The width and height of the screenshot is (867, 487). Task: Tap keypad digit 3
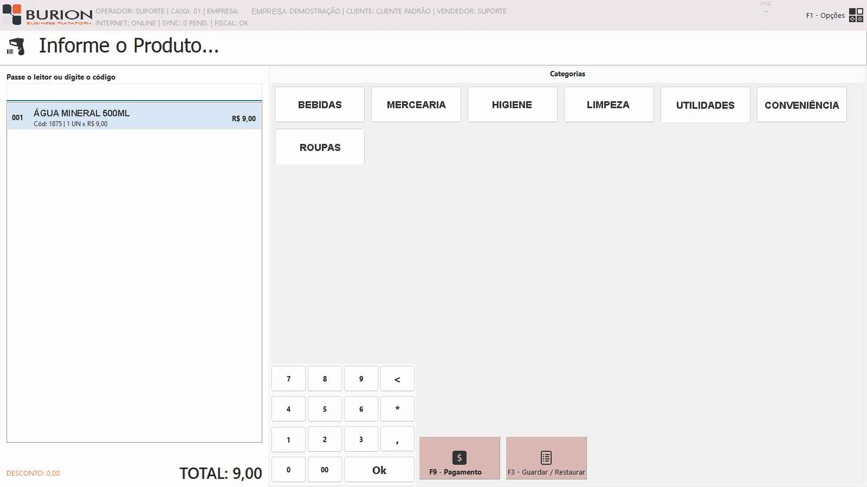361,439
